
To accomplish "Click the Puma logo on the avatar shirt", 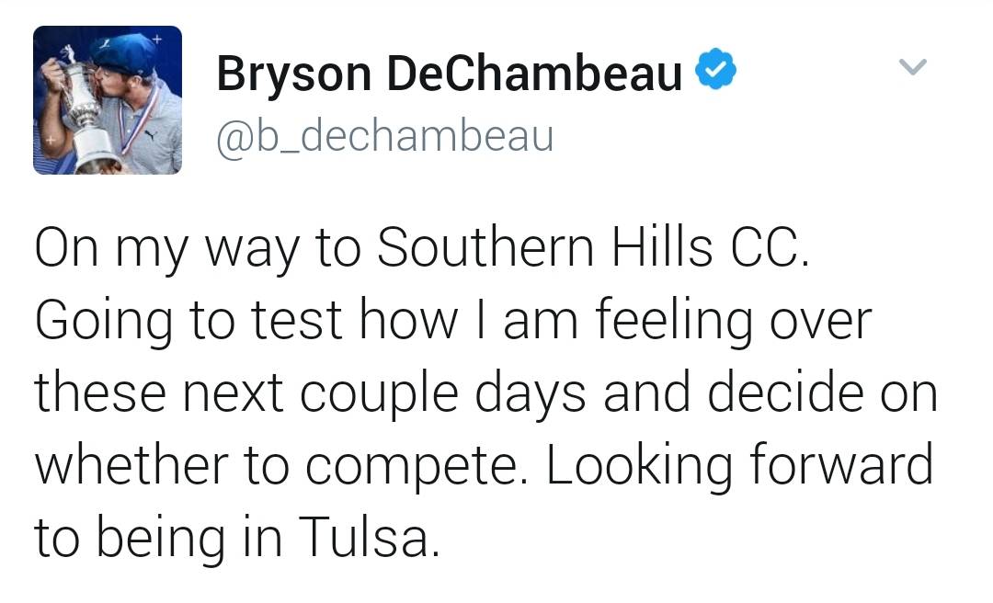I will (150, 135).
